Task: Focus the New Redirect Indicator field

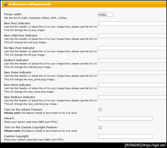Action: (132, 97)
